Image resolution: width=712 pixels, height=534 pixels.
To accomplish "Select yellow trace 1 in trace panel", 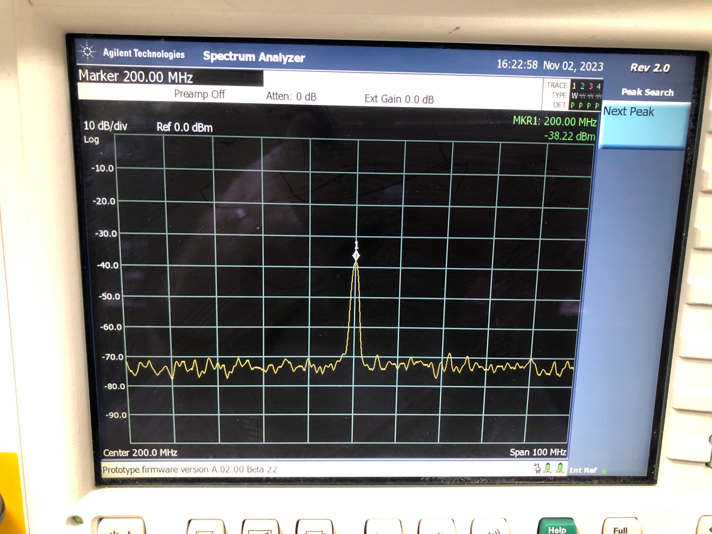I will click(x=574, y=86).
